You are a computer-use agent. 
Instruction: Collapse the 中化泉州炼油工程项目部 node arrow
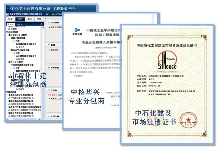(9, 65)
